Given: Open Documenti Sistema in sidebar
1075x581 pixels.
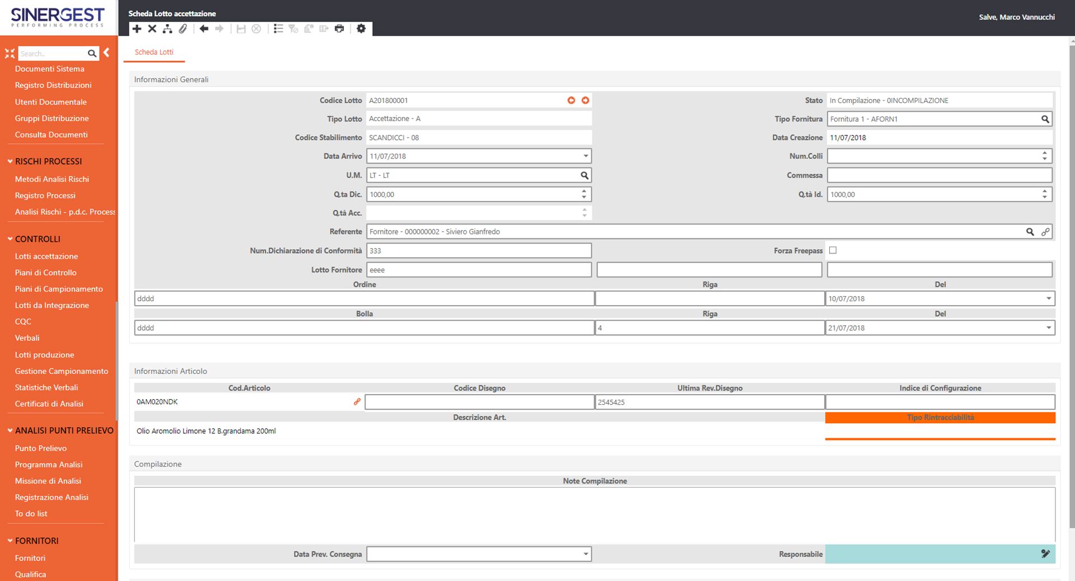Looking at the screenshot, I should [x=50, y=69].
